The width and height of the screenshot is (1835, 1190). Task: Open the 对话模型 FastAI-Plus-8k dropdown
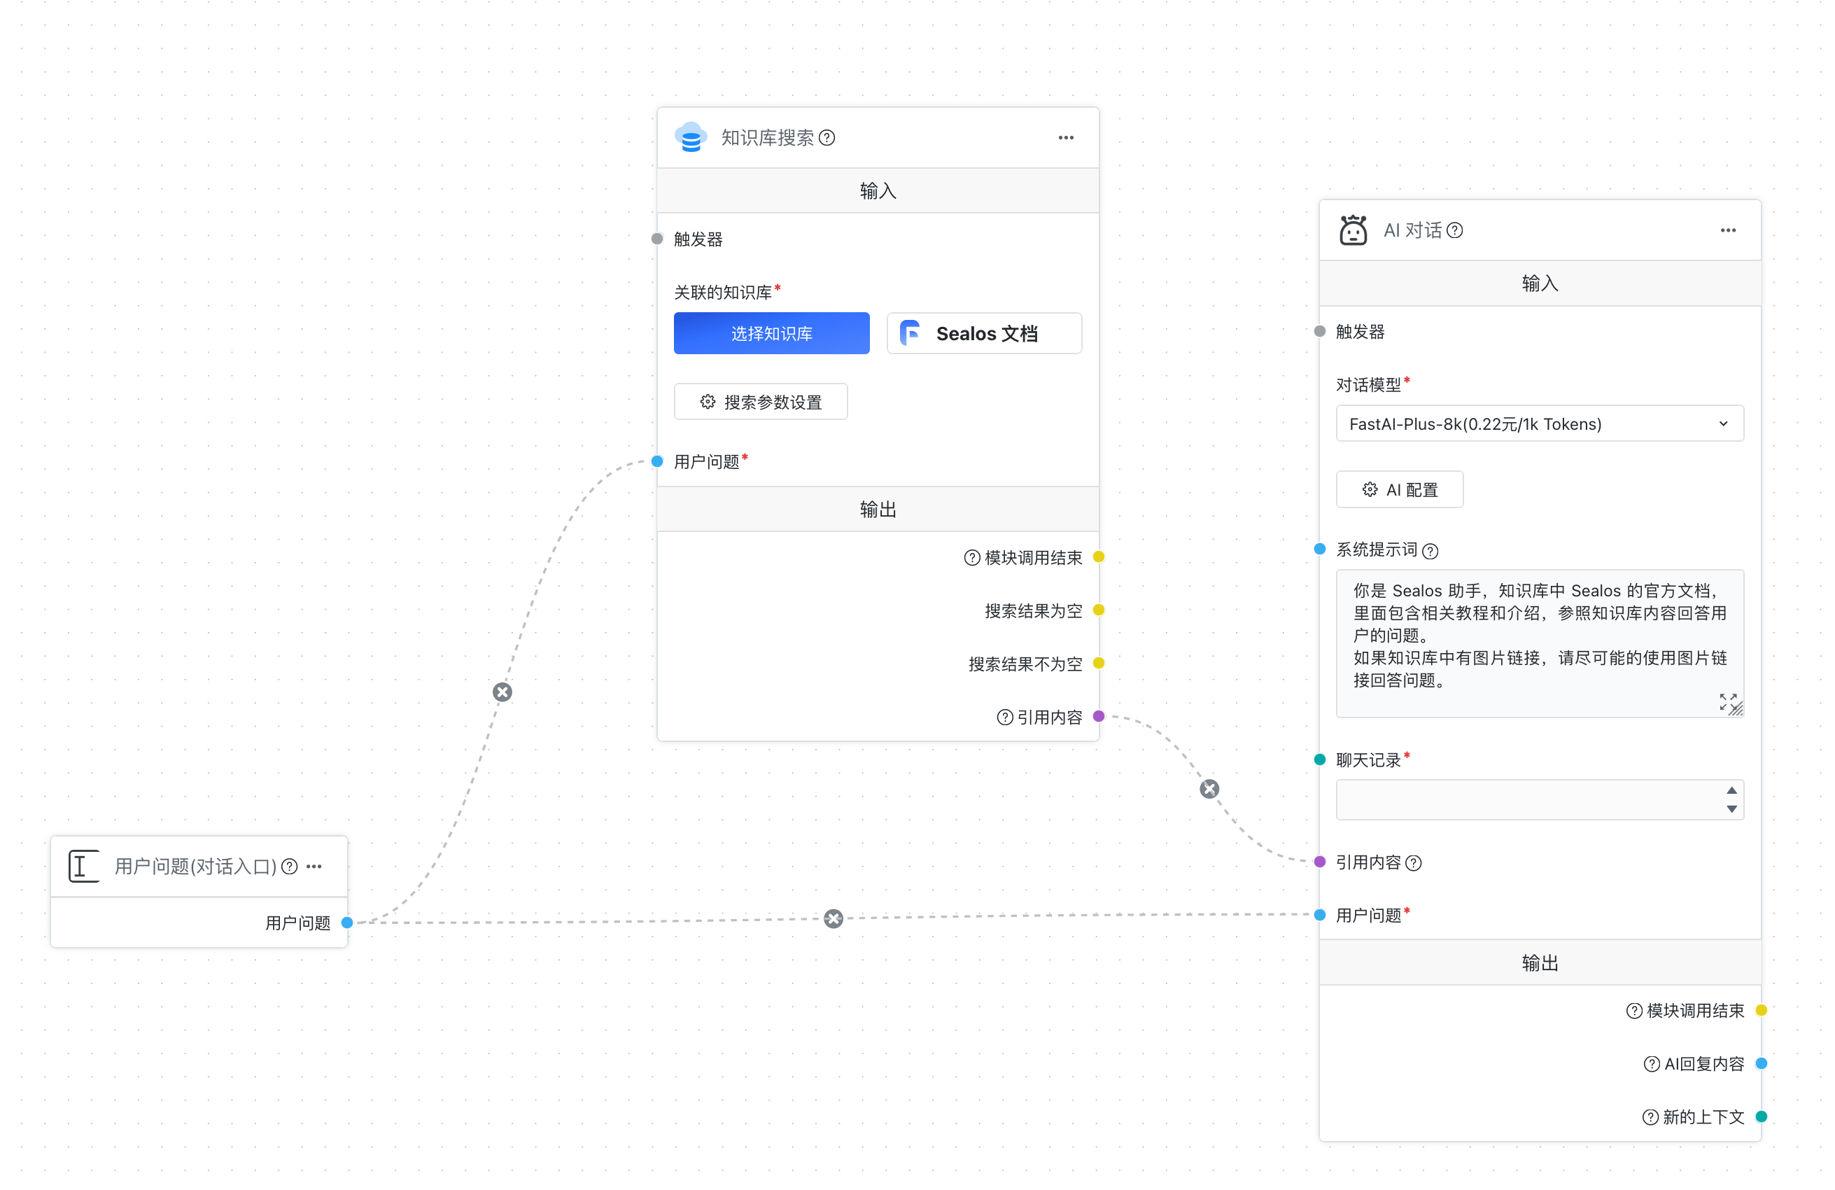(x=1540, y=423)
